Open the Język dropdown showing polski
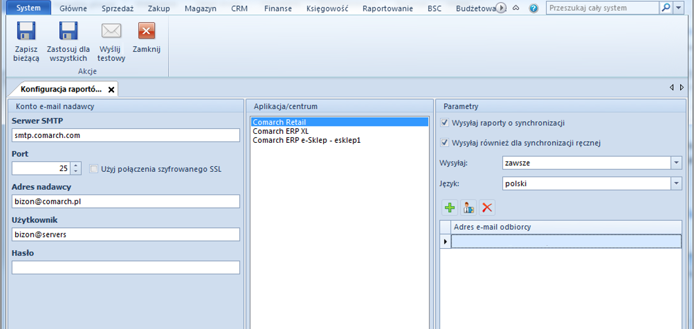 pyautogui.click(x=676, y=183)
